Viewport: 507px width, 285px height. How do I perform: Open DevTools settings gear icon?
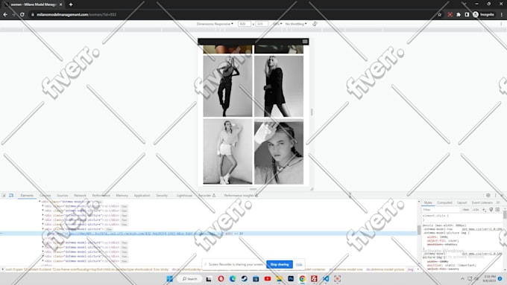tap(488, 195)
